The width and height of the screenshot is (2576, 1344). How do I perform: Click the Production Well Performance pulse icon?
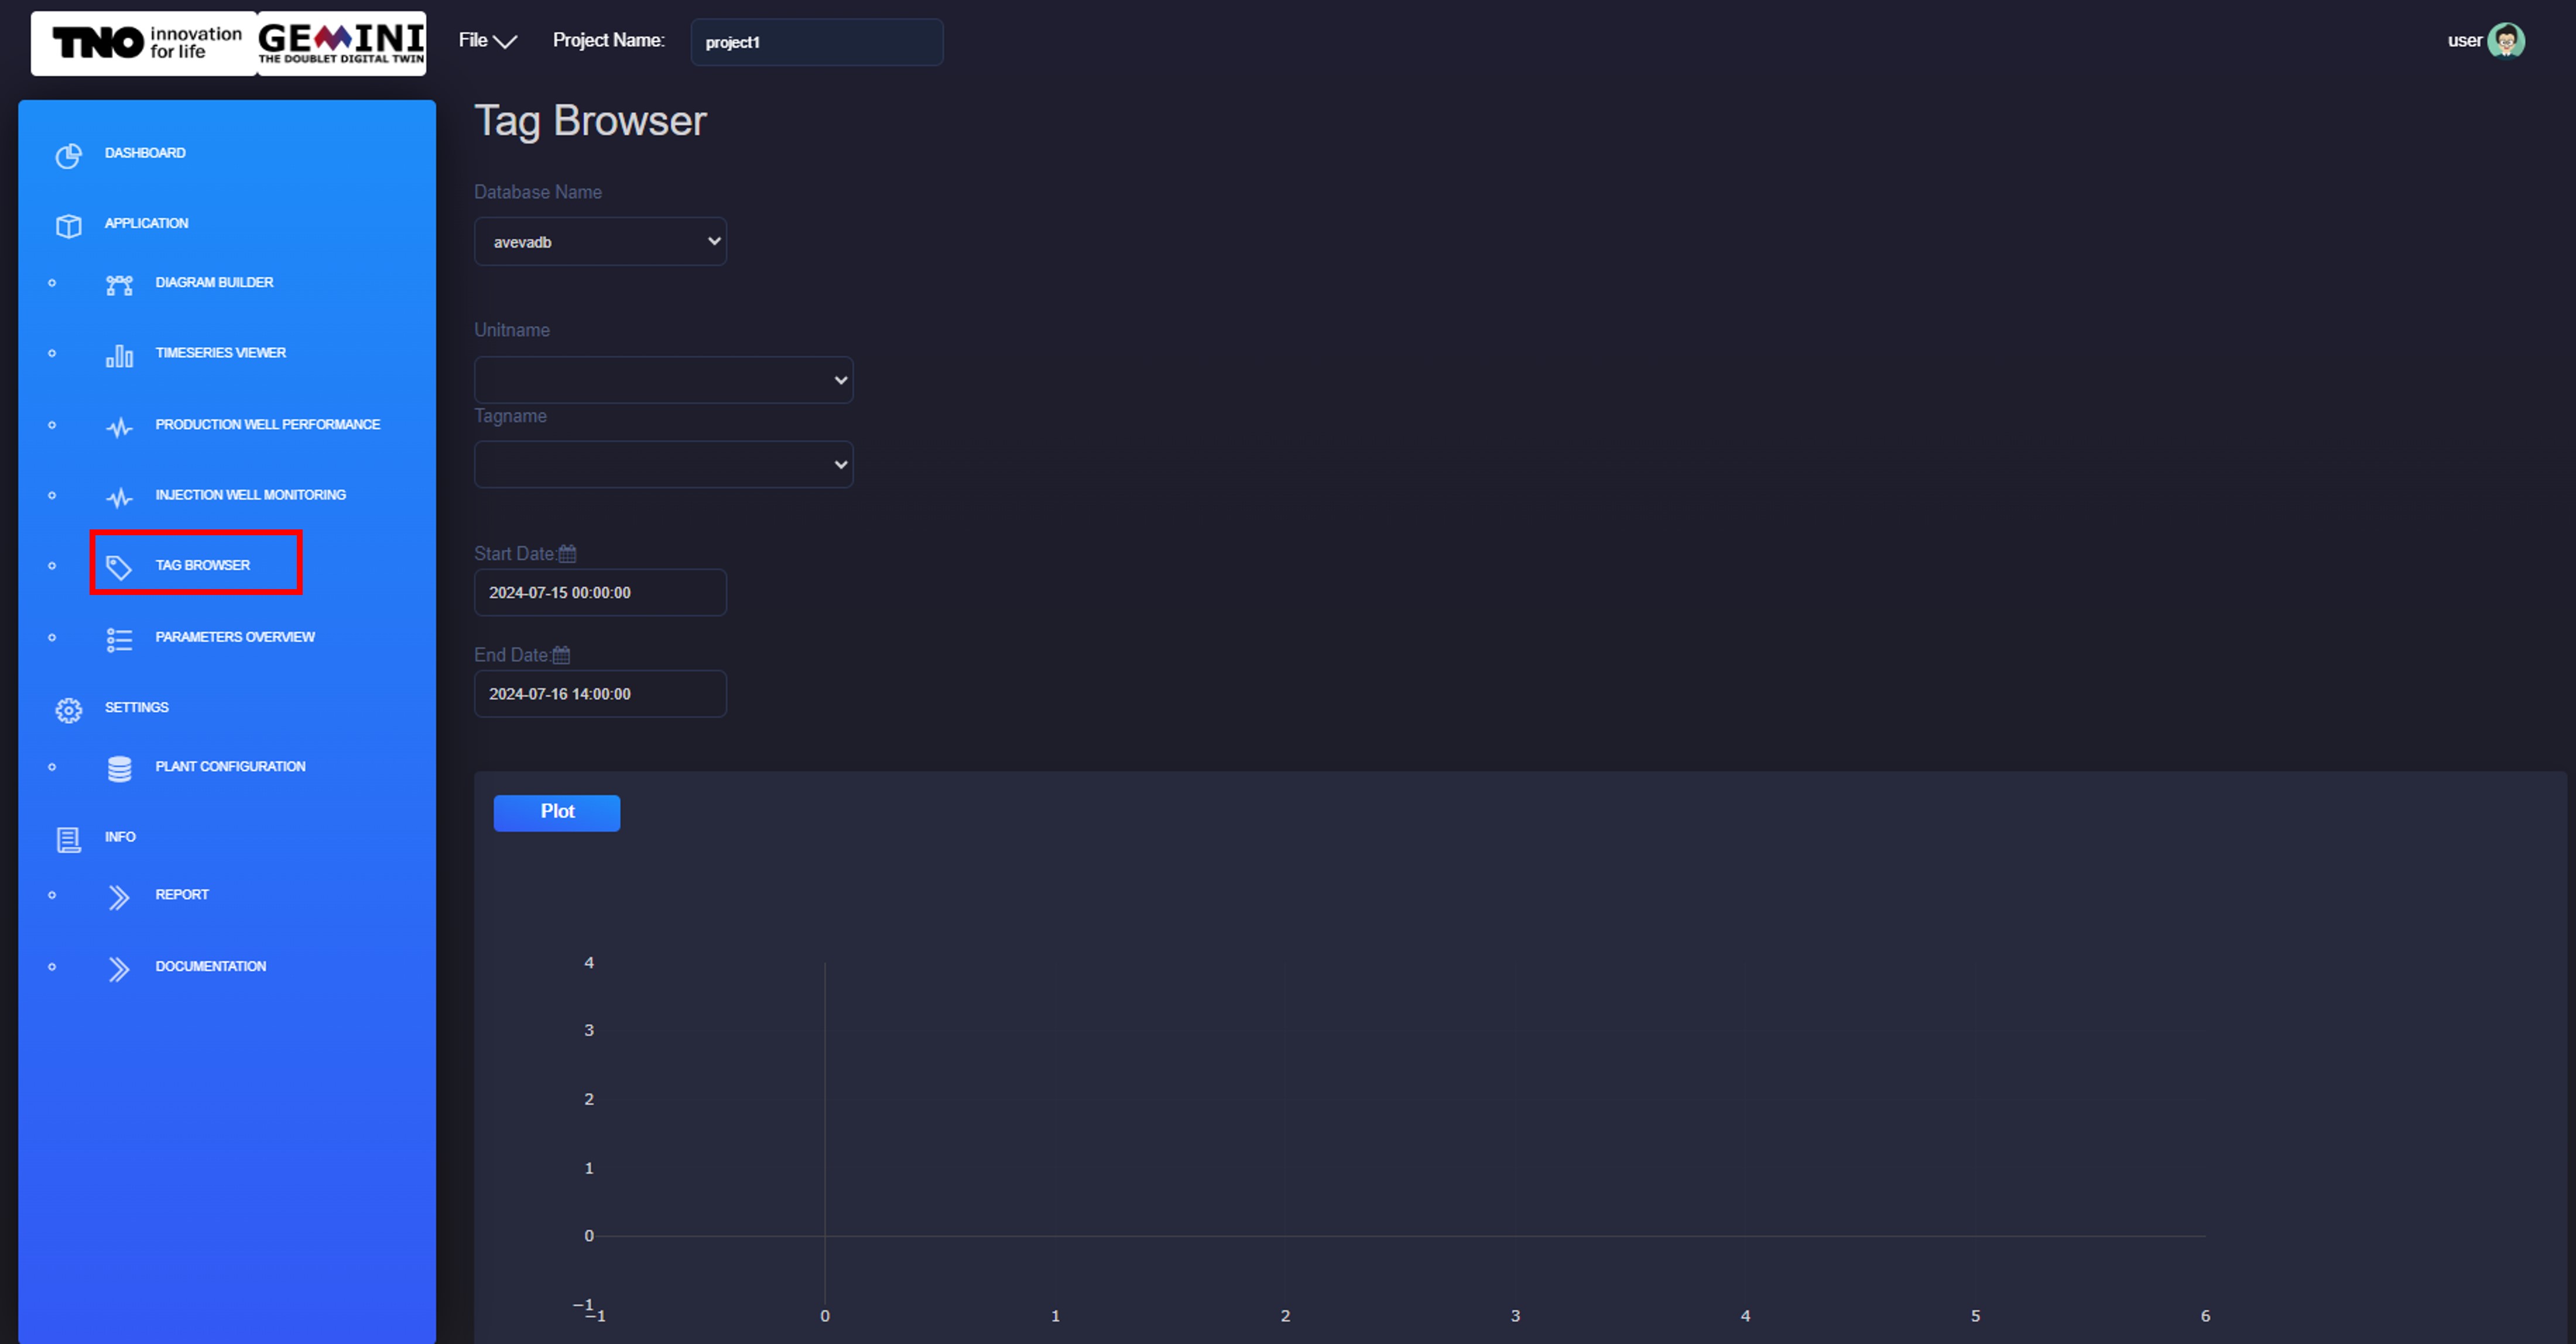coord(119,428)
